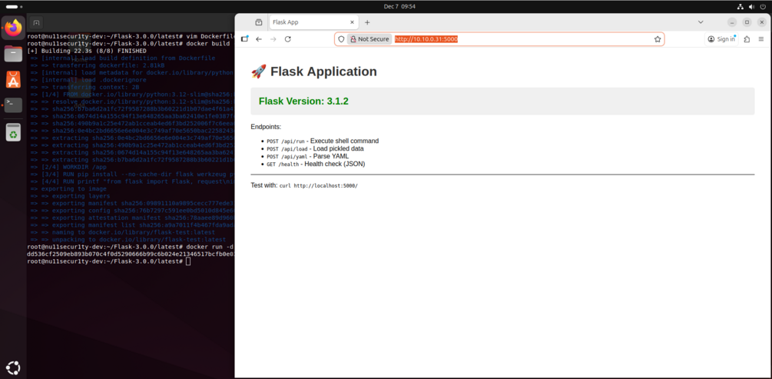
Task: Click the docker run -d command line in terminal
Action: point(131,247)
